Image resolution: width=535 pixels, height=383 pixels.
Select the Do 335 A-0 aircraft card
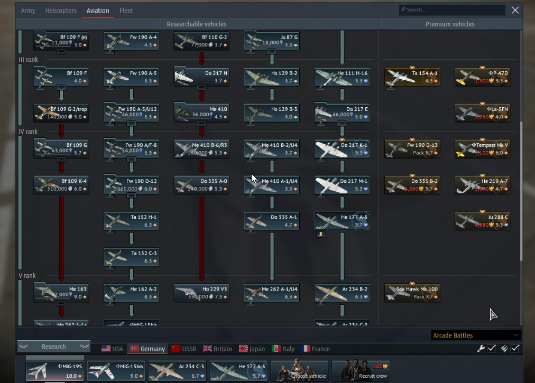[x=201, y=184]
